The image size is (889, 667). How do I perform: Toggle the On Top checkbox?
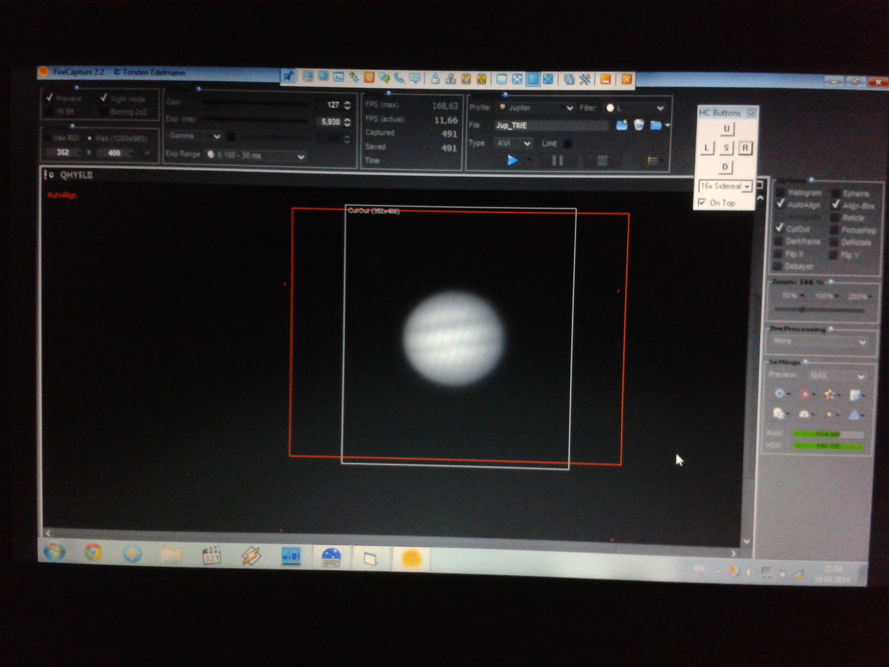coord(702,202)
